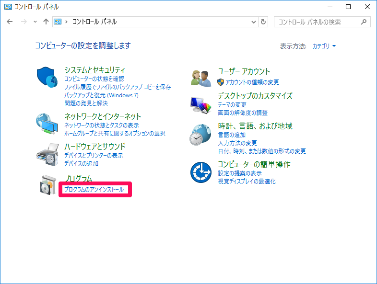This screenshot has width=377, height=284.
Task: Open プログラムのアンインストール link
Action: (x=94, y=190)
